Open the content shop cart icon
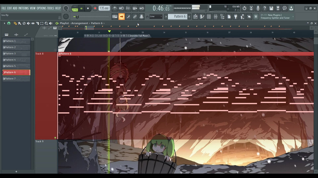This screenshot has width=318, height=178. 256,17
